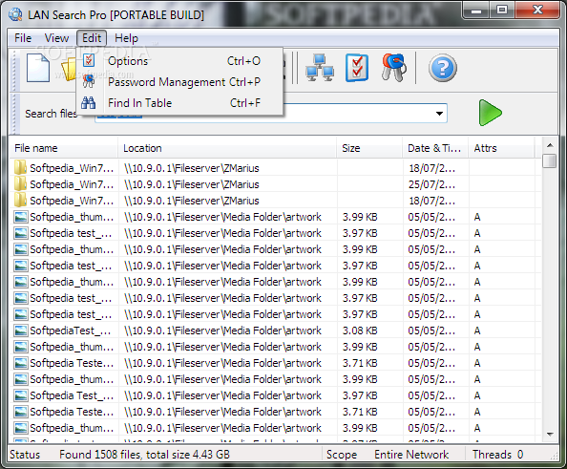Screen dimensions: 567x469
Task: Sort by the Date & Ti... column header
Action: (435, 148)
